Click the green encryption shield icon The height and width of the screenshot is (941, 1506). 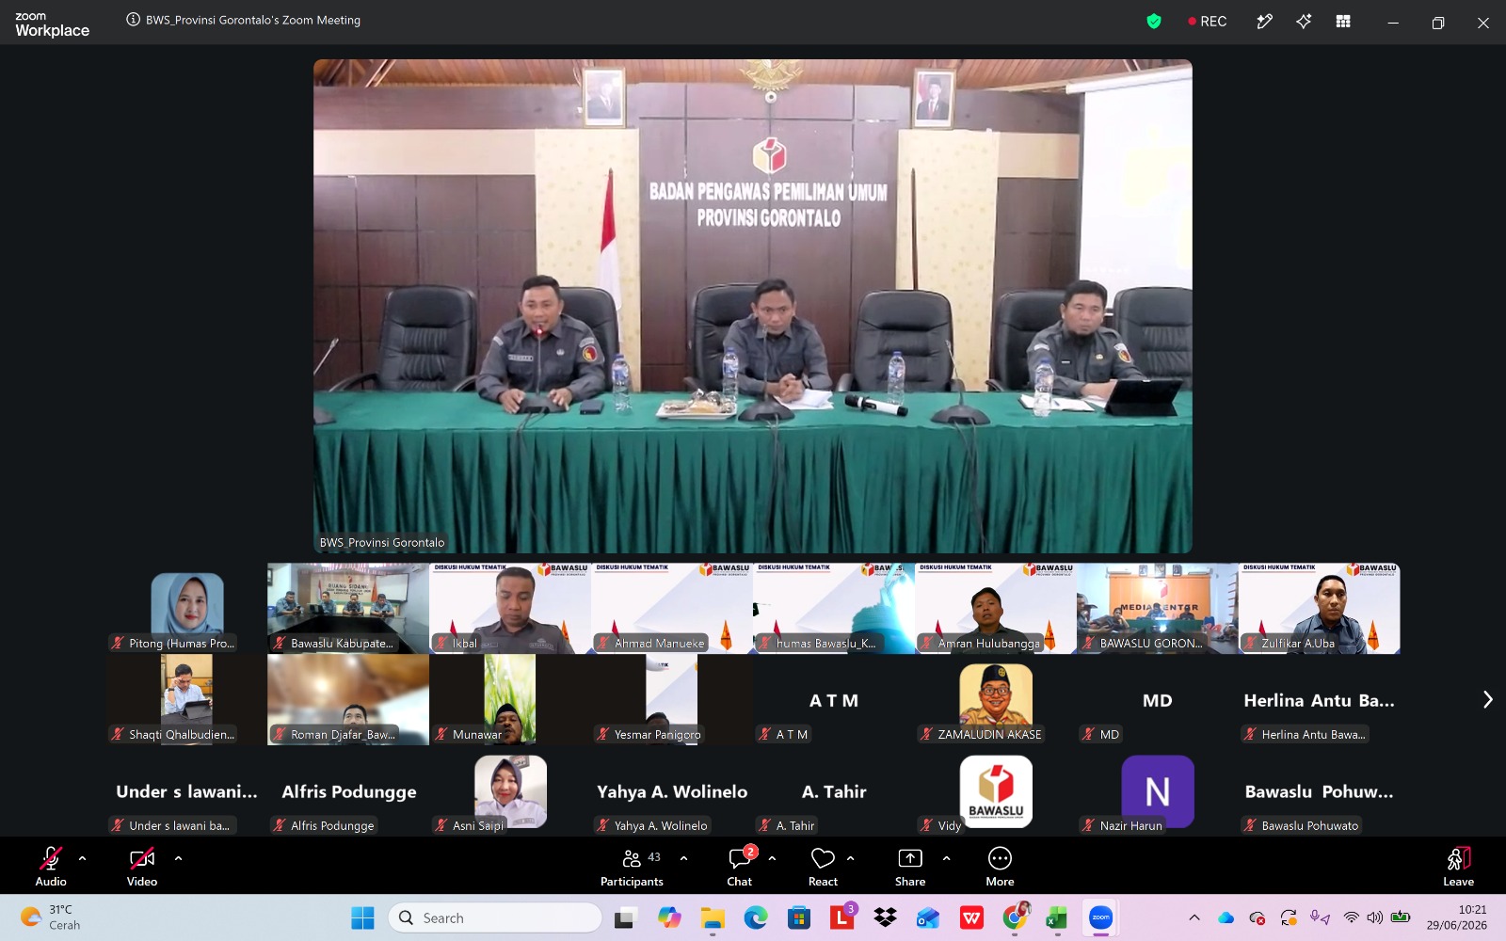[x=1154, y=21]
